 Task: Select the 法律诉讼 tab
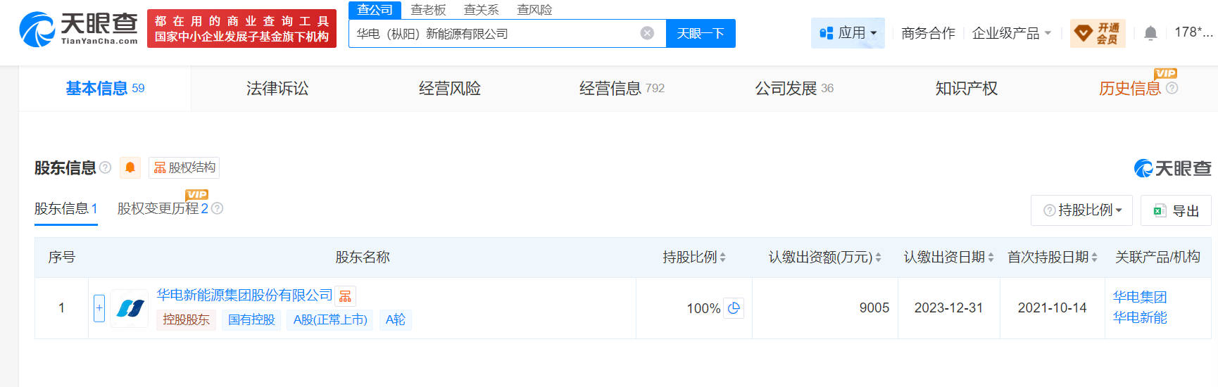277,88
